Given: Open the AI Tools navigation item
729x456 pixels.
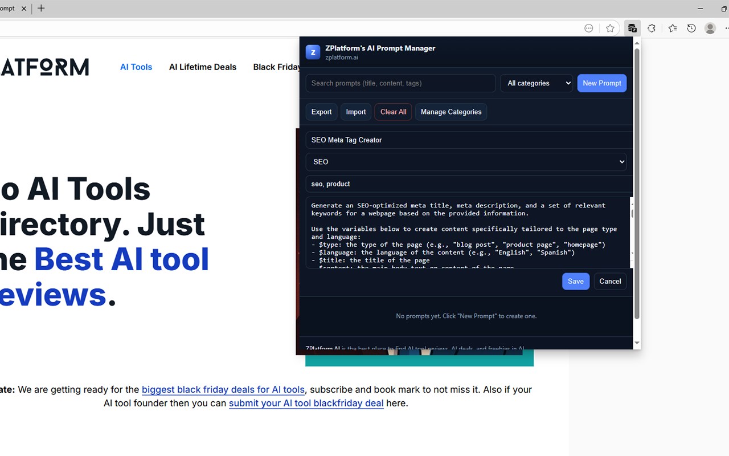Looking at the screenshot, I should 136,67.
